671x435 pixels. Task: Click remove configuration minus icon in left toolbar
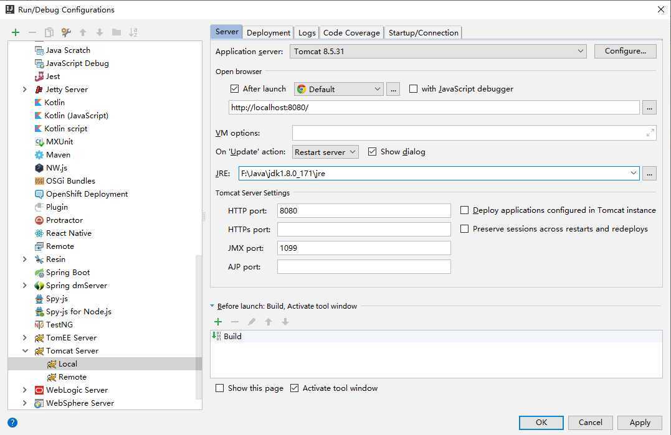tap(32, 32)
